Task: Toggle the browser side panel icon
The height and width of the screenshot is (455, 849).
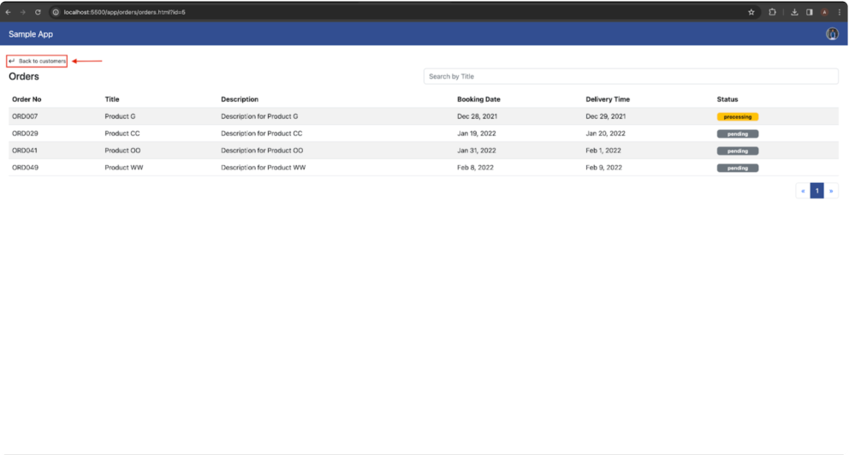Action: point(810,12)
